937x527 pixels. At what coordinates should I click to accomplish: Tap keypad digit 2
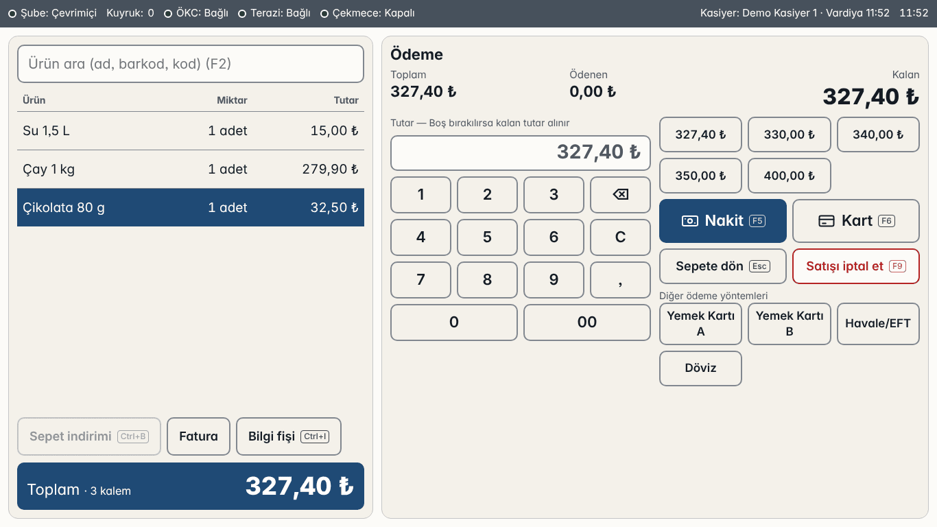487,195
